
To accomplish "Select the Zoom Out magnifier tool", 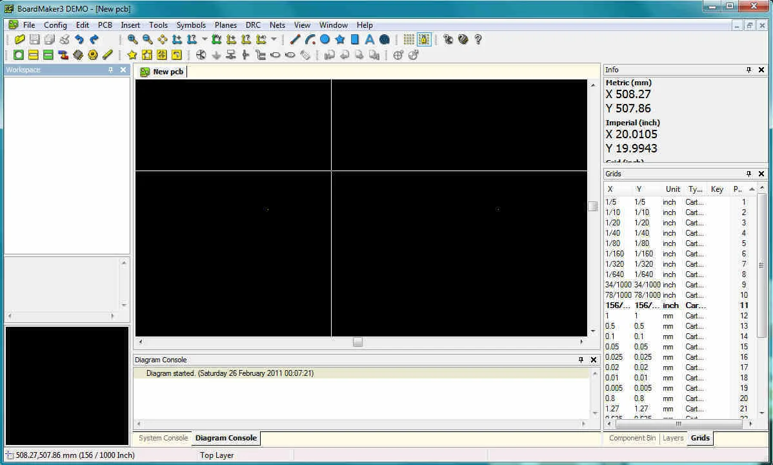I will 146,39.
